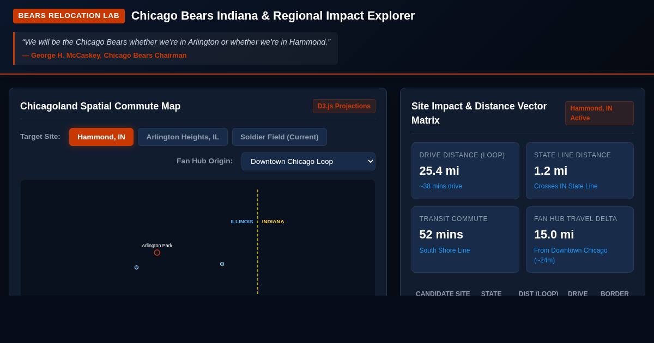Click the Target Site label
Viewport: 654px width, 343px height.
pyautogui.click(x=40, y=137)
